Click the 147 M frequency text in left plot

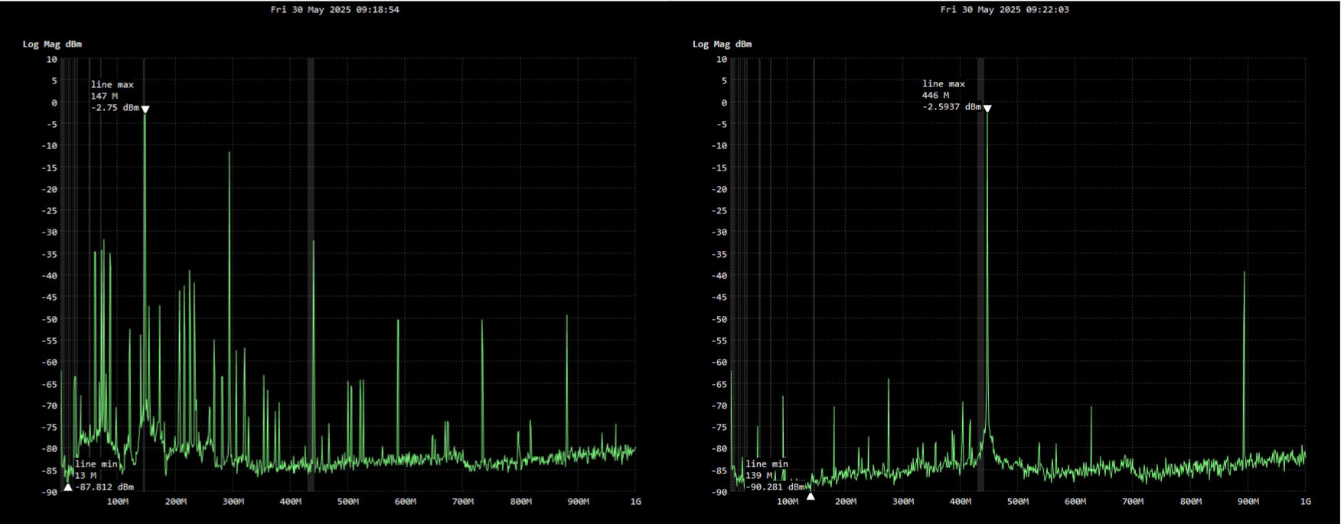tap(104, 96)
